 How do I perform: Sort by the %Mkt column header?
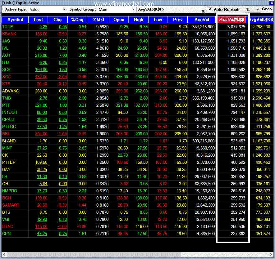coord(98,20)
